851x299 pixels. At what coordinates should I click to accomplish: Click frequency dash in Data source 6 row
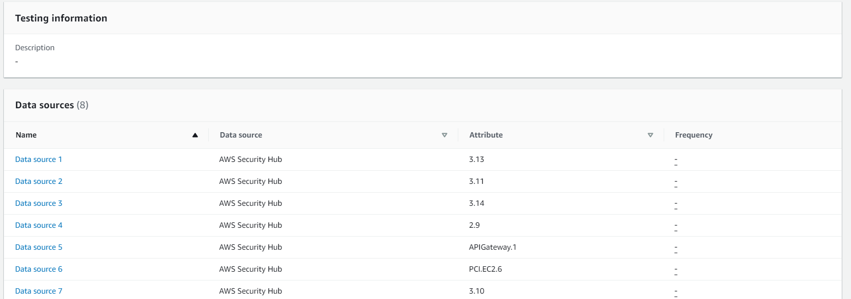pyautogui.click(x=676, y=270)
